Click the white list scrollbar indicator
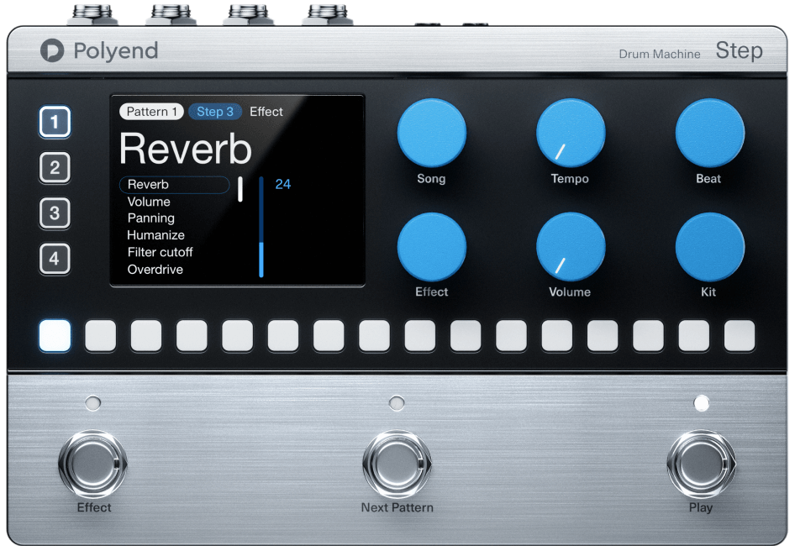The image size is (795, 546). tap(240, 189)
